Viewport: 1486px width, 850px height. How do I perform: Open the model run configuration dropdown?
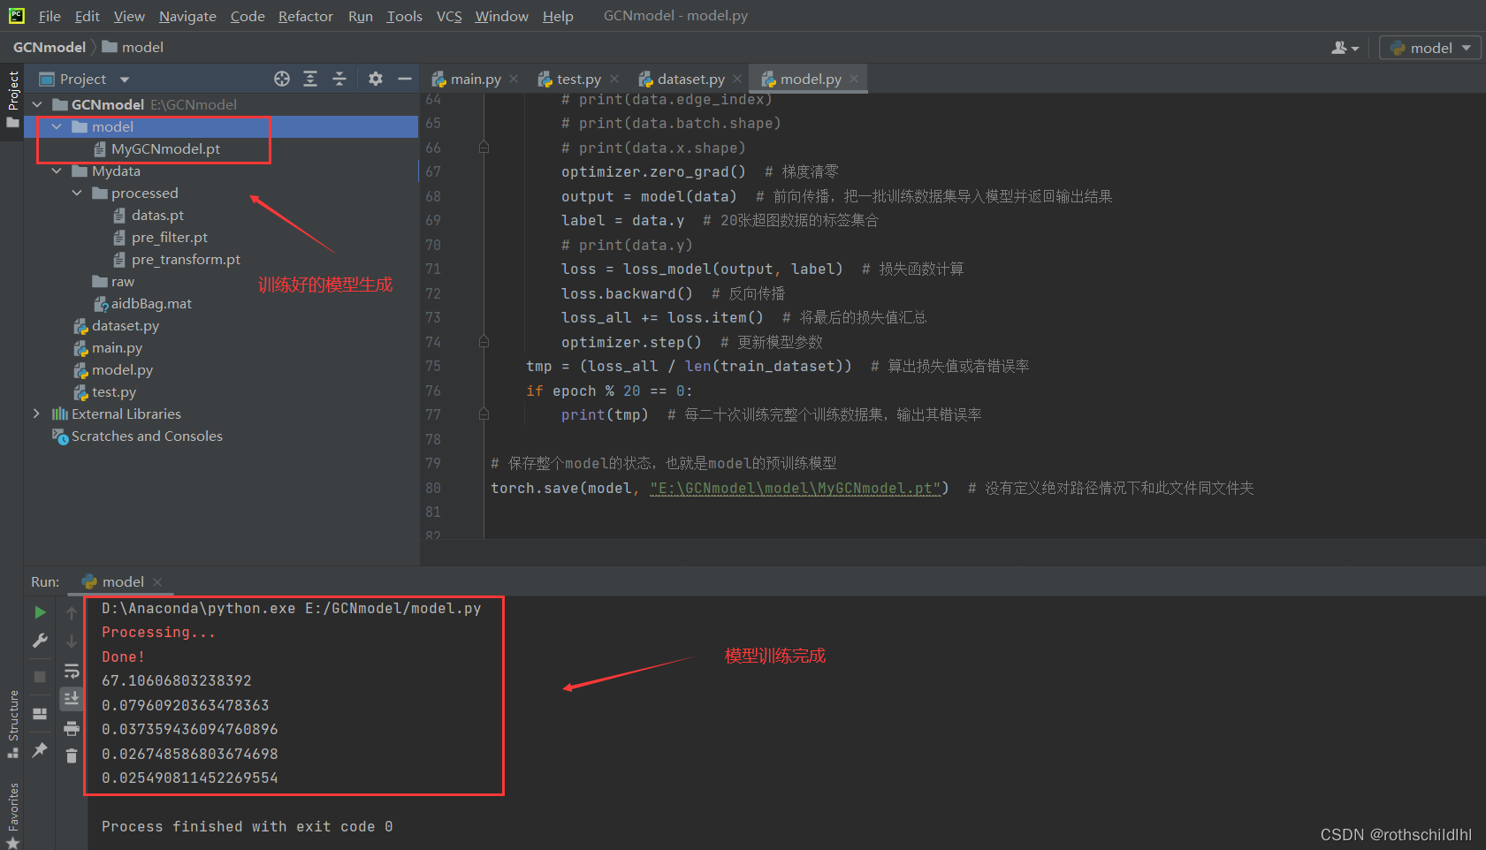1430,48
